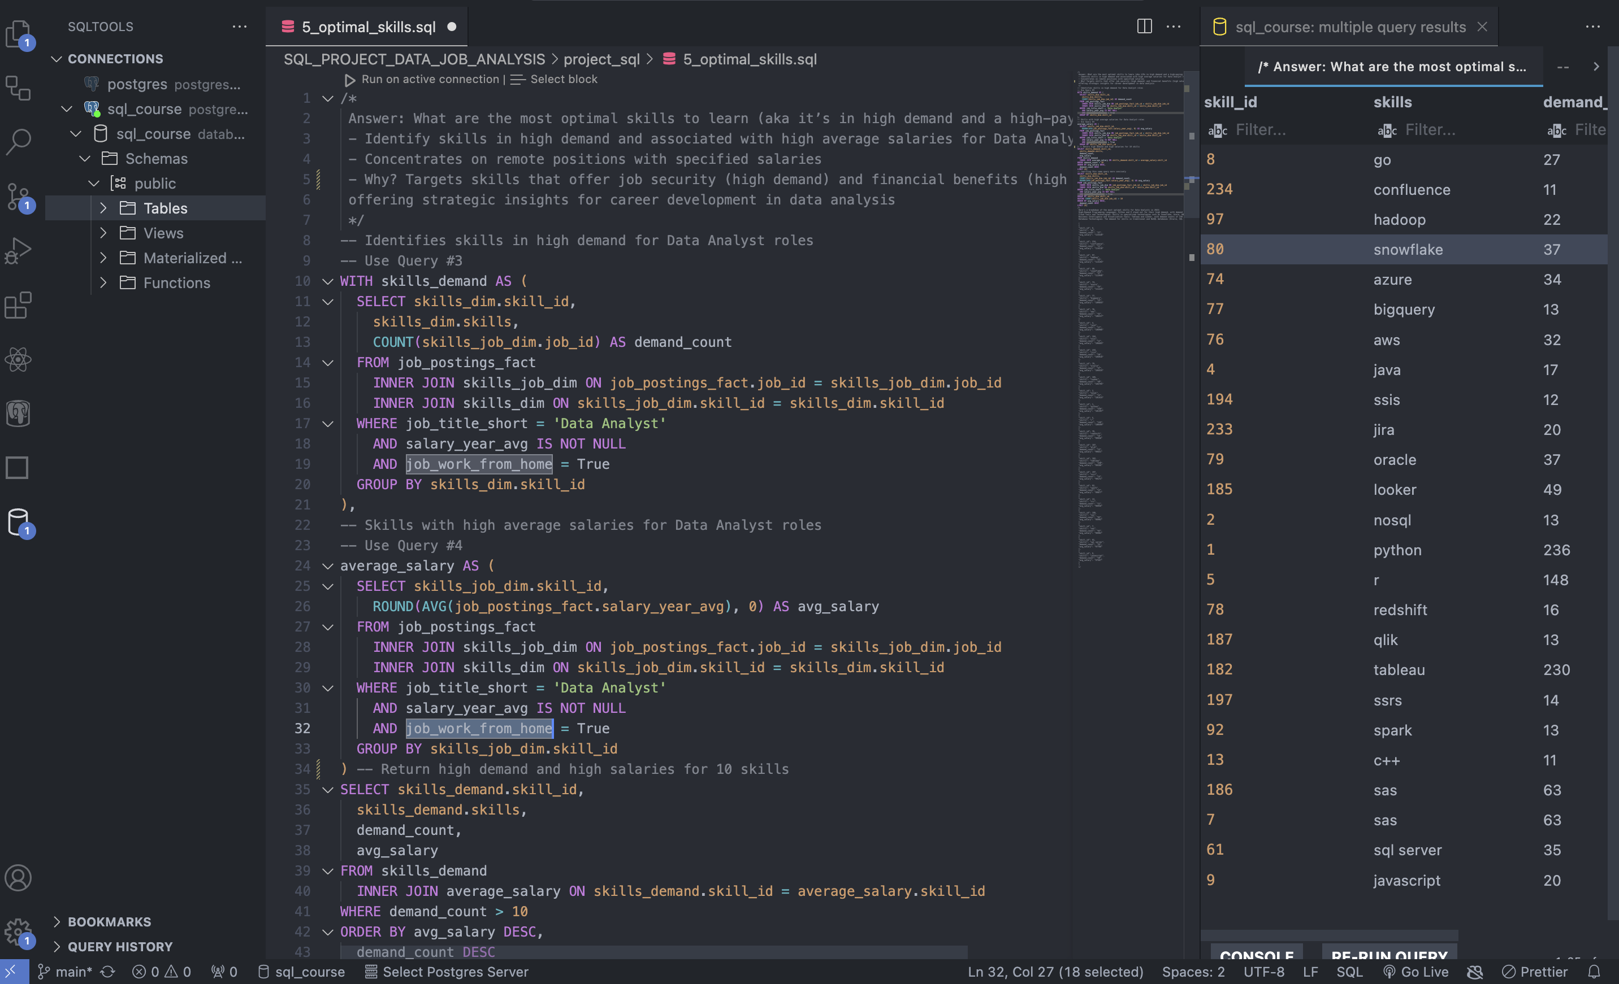Screen dimensions: 1619x984
Task: Click the CONSOLE button in results
Action: click(1256, 953)
